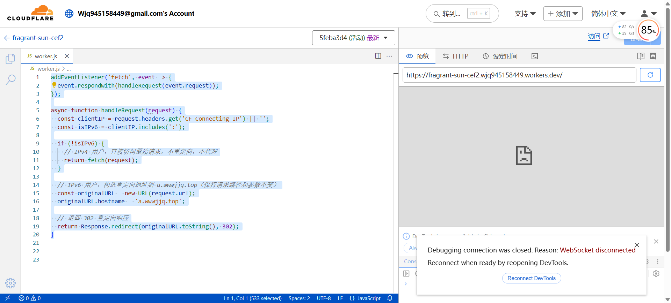Open the 支持 support dropdown
This screenshot has height=303, width=671.
coord(525,14)
